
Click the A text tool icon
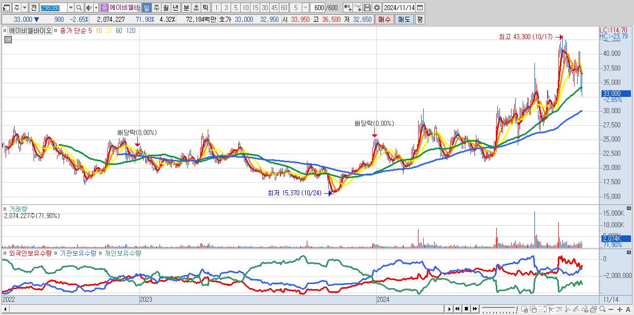click(628, 309)
